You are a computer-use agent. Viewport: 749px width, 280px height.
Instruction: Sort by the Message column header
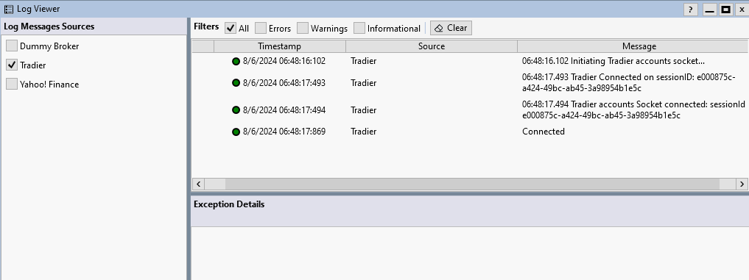(x=633, y=46)
